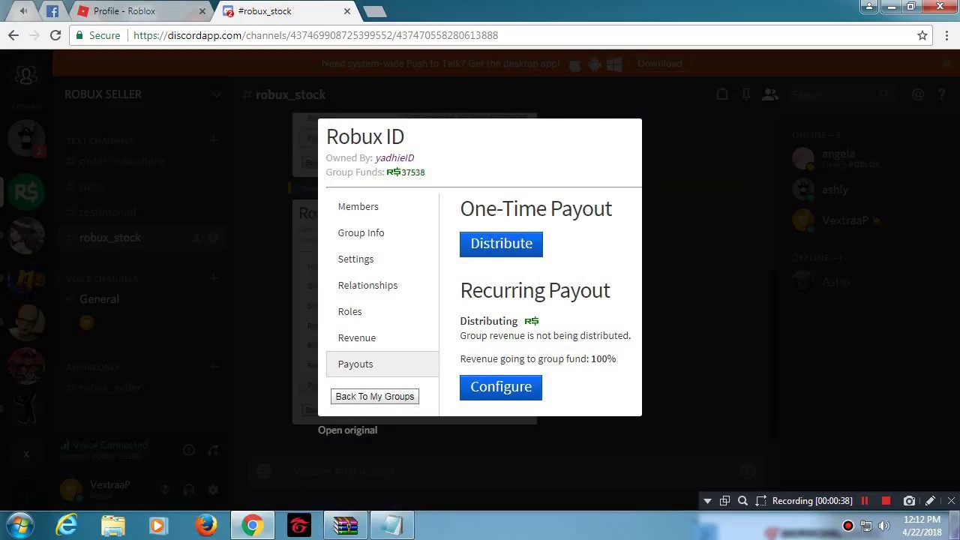960x540 pixels.
Task: Expand recording toolbar dropdown arrow
Action: (706, 501)
